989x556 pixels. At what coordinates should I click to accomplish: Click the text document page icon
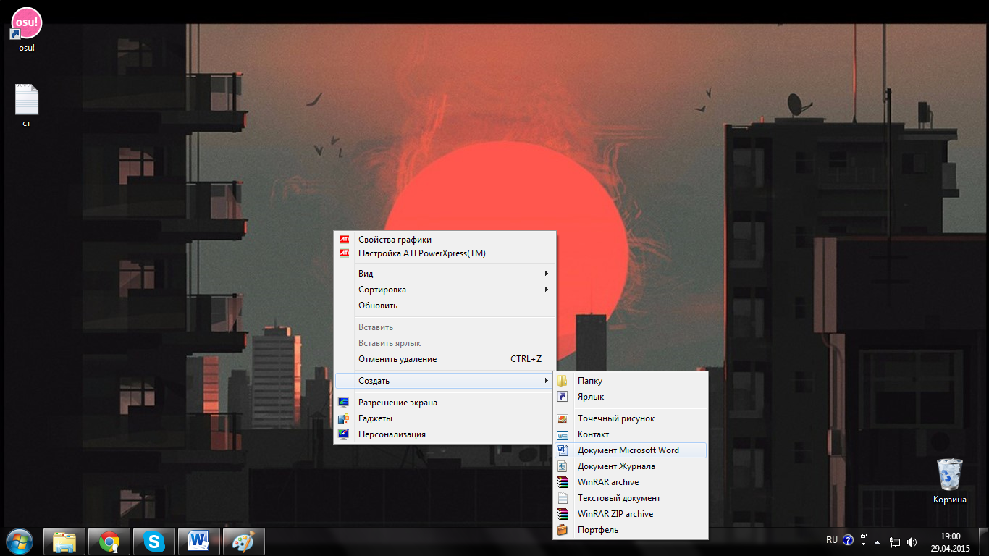tap(563, 498)
